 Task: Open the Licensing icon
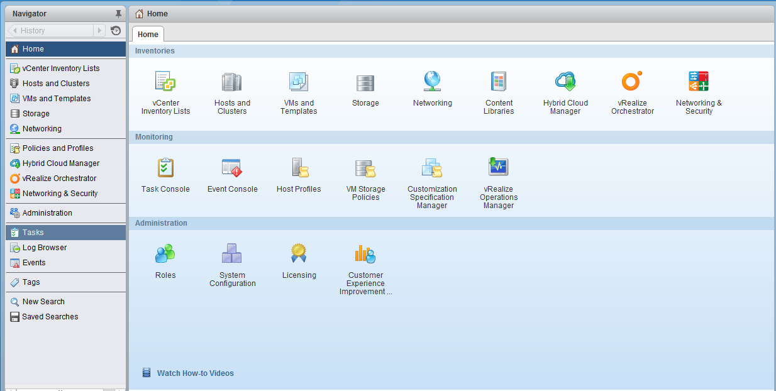click(x=299, y=253)
